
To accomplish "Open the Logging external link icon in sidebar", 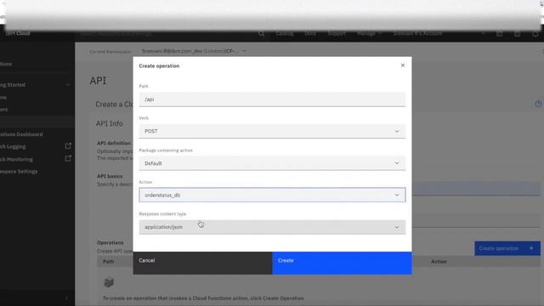I will coord(68,146).
